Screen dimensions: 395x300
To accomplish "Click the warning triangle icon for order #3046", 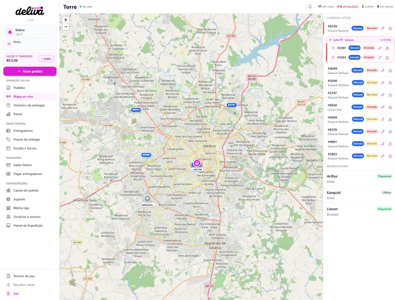I will coord(390,83).
